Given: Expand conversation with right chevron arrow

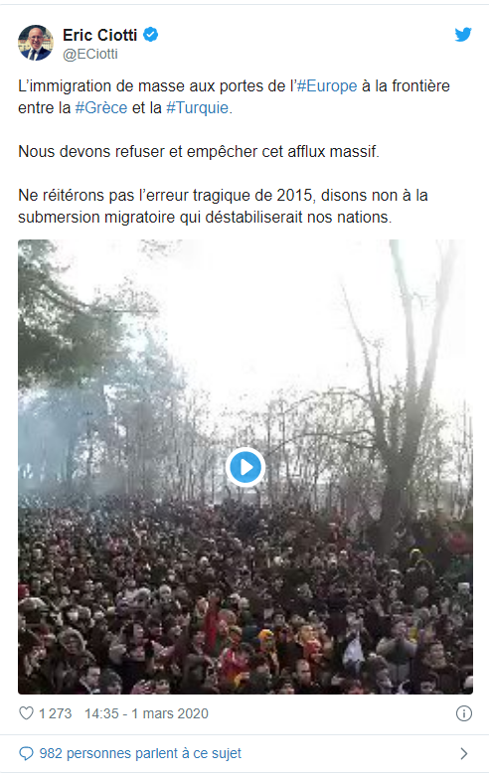Looking at the screenshot, I should 464,754.
